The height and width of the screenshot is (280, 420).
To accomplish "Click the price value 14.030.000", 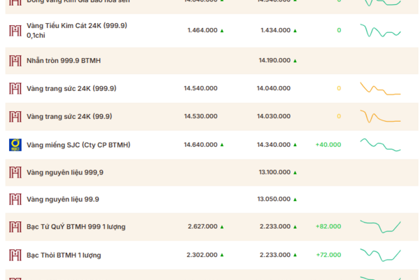I will point(274,116).
